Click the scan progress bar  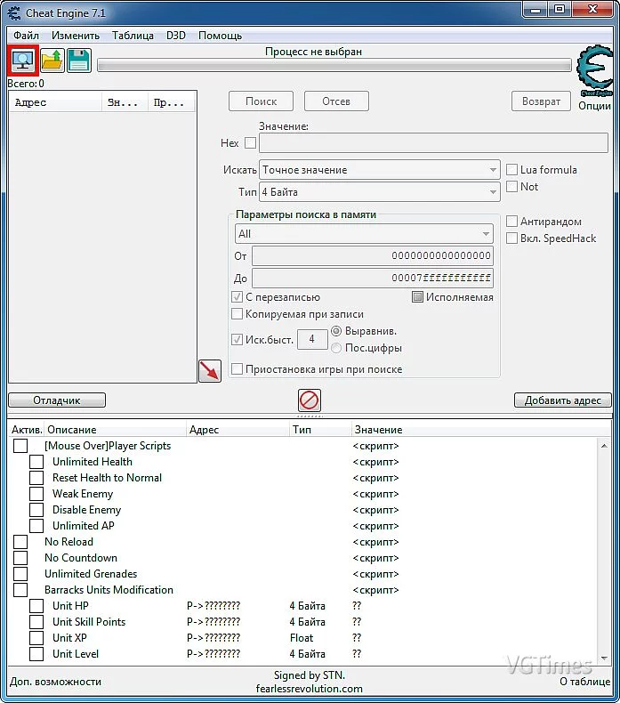click(x=334, y=66)
